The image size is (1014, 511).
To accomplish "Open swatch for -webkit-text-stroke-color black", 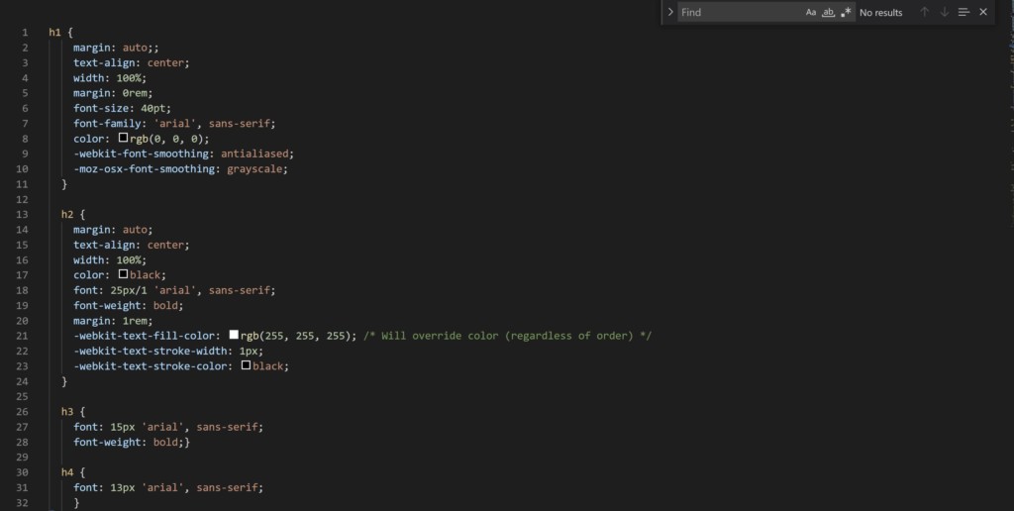I will tap(246, 365).
